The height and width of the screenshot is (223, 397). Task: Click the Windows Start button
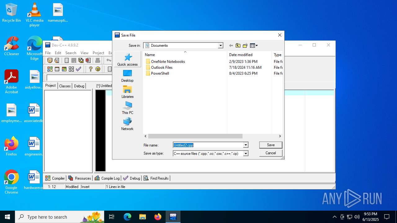pos(7,217)
